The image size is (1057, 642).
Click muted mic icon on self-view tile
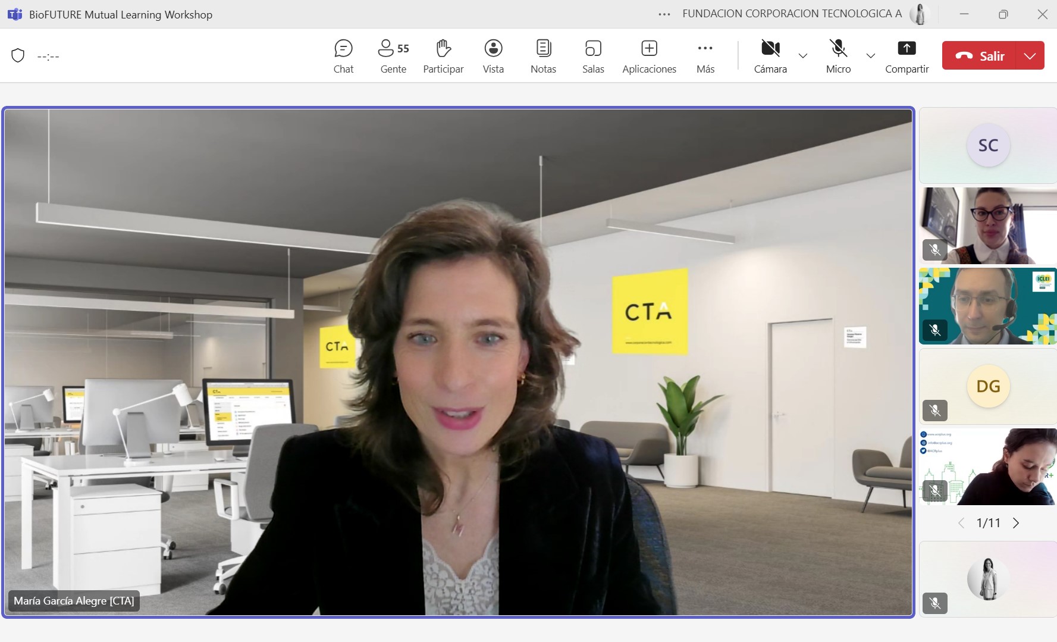tap(935, 603)
